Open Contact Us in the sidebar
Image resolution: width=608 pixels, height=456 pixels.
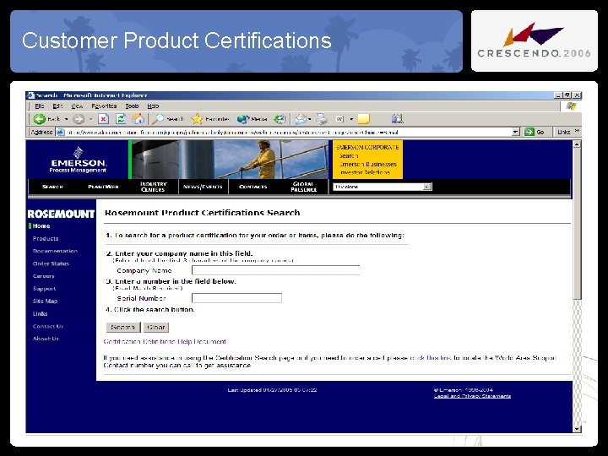click(48, 326)
